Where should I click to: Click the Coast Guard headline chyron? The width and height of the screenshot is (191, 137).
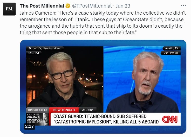click(x=106, y=119)
